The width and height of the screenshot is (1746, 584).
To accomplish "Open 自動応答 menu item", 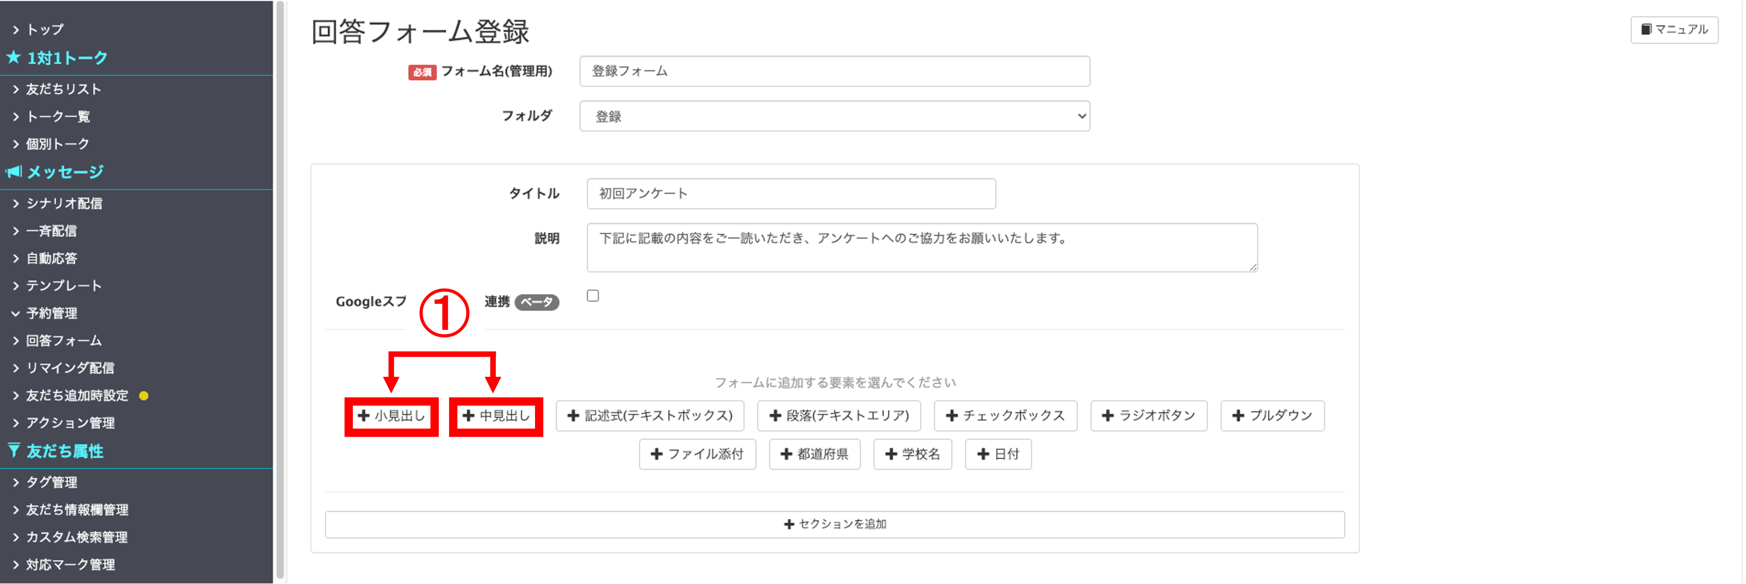I will (51, 258).
